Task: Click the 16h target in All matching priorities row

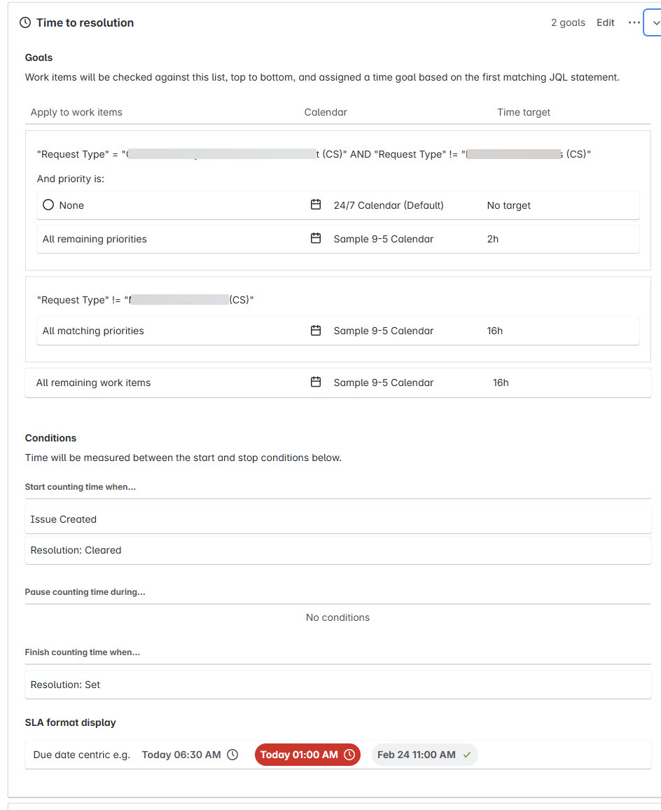Action: 495,331
